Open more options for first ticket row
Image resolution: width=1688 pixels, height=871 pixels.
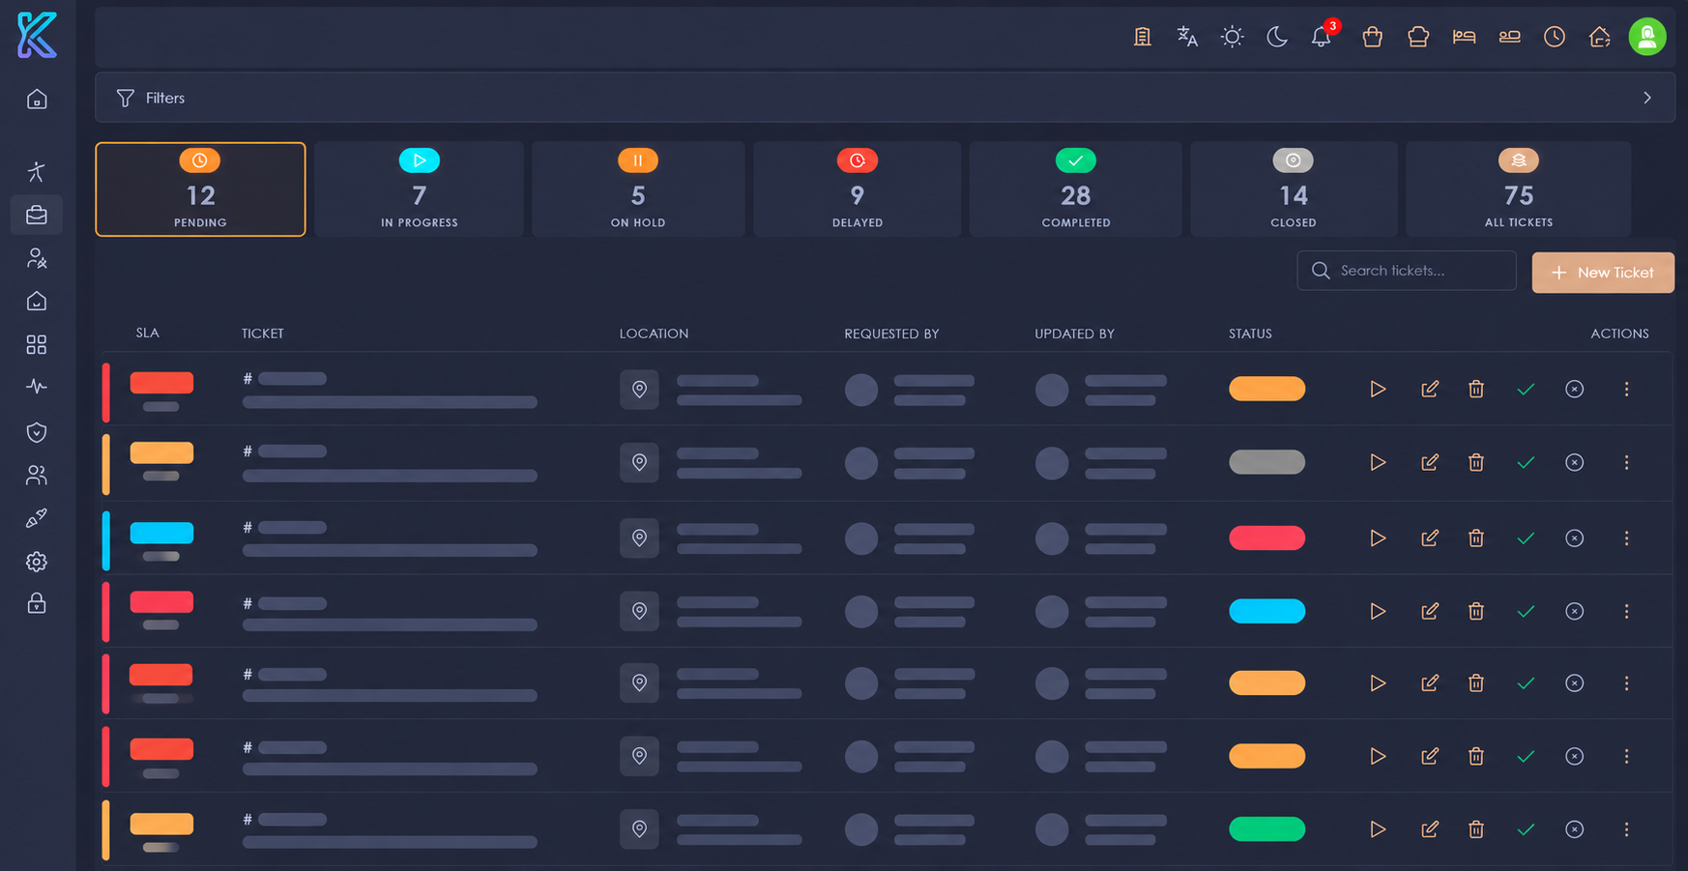click(1626, 389)
